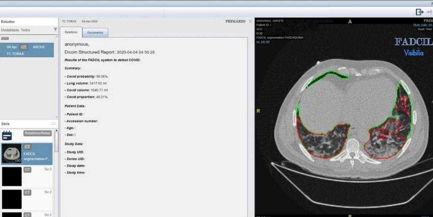Screen dimensions: 433x217
Task: Click the Study Date link on CT viewer
Action: pyautogui.click(x=423, y=25)
